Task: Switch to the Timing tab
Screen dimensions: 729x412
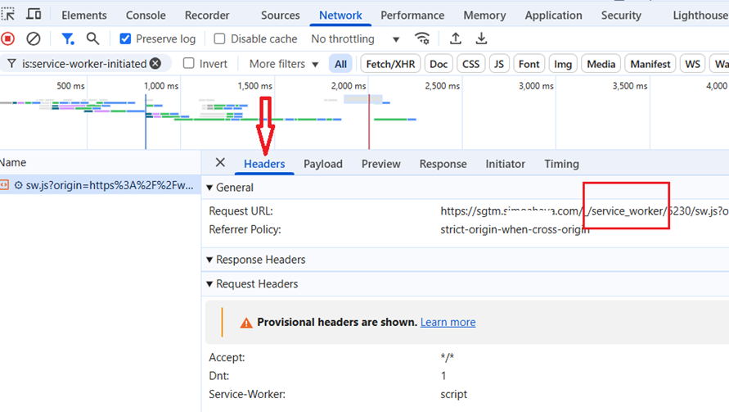Action: click(561, 164)
